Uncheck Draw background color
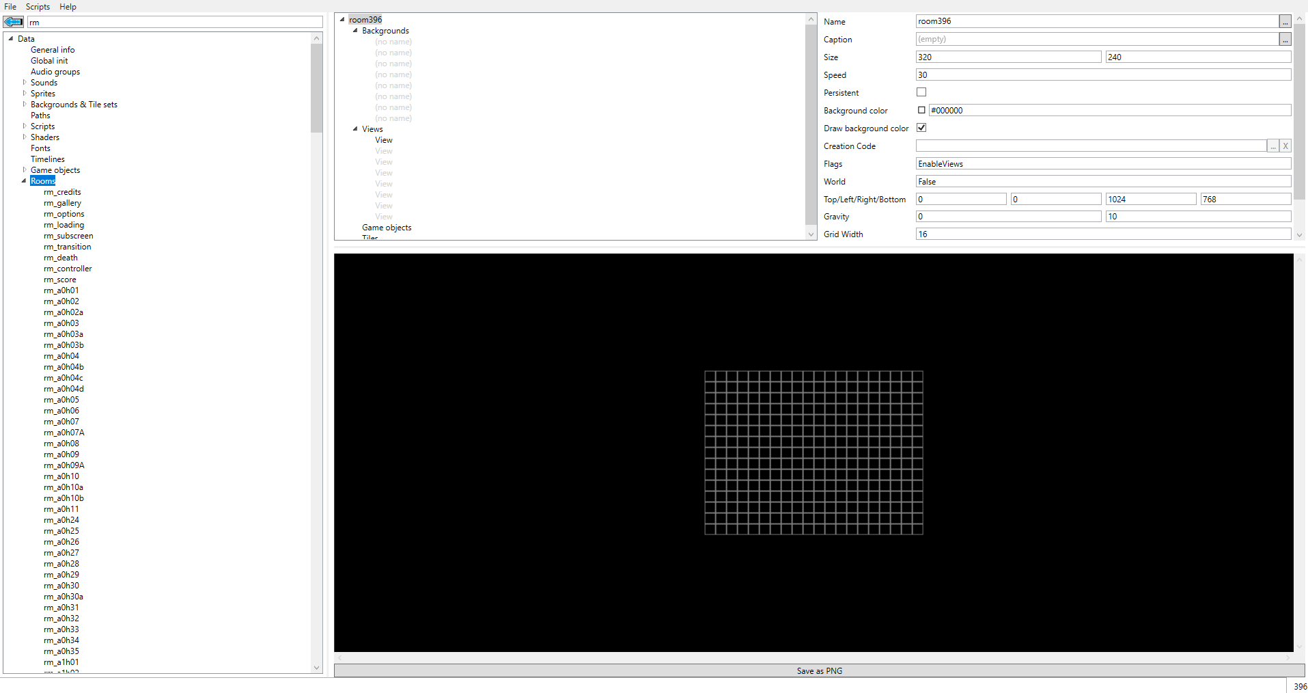This screenshot has width=1308, height=693. [x=921, y=128]
